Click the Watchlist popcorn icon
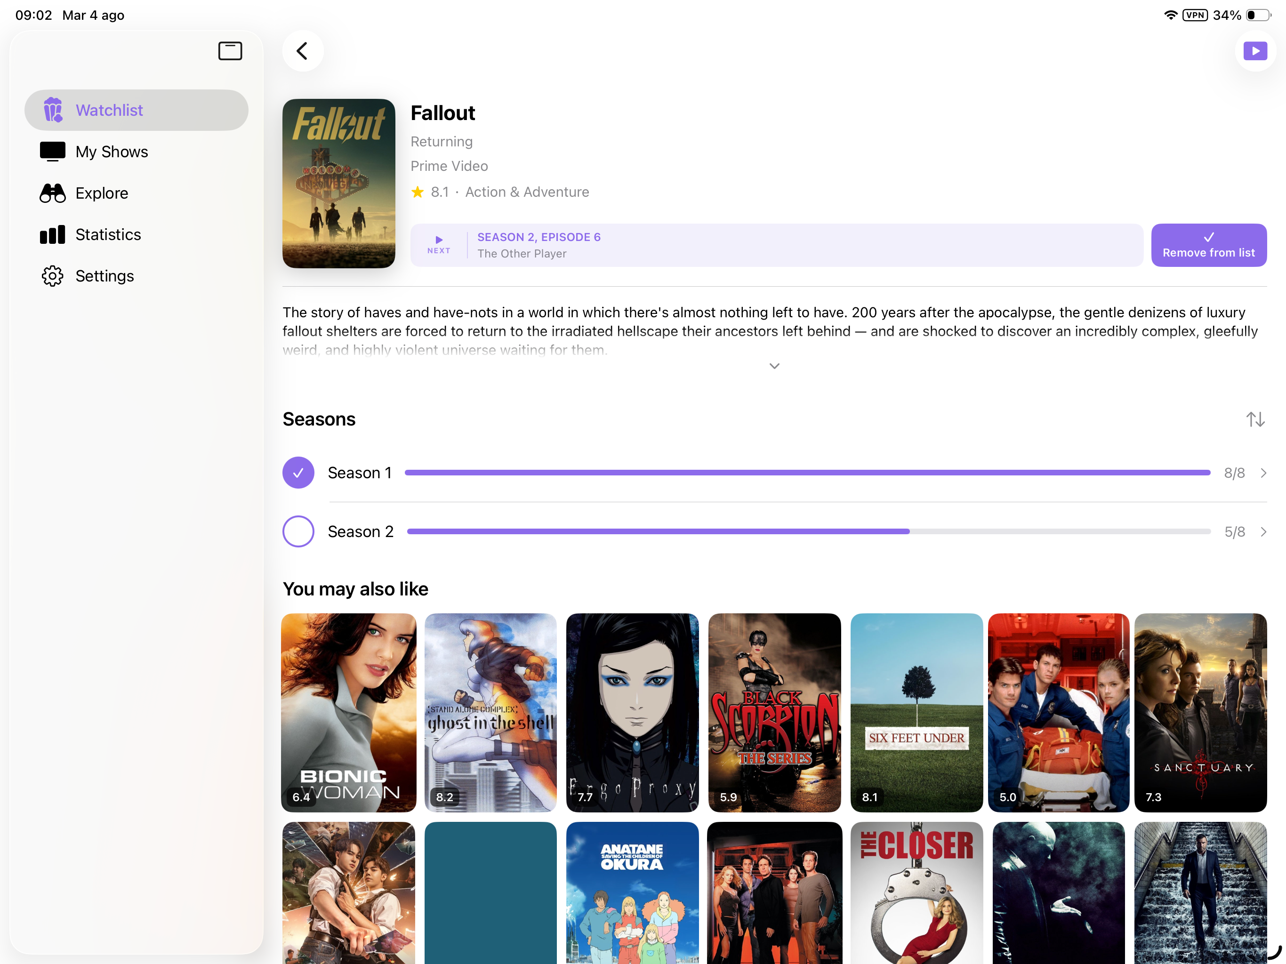Screen dimensions: 1286x964 [53, 110]
